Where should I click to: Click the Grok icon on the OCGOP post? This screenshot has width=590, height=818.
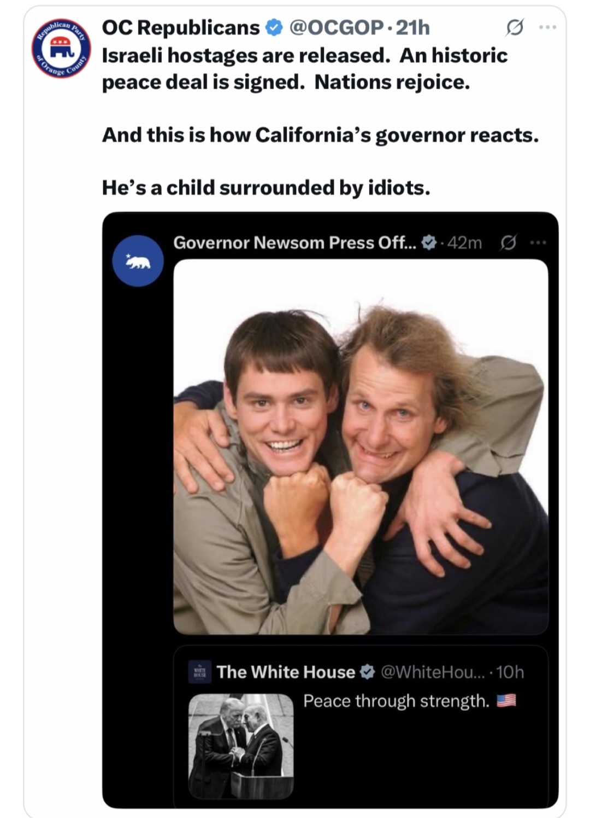pos(515,27)
